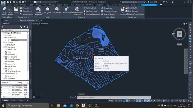Click the Autodesk App Store cart icon
193x108 pixels.
pos(164,2)
